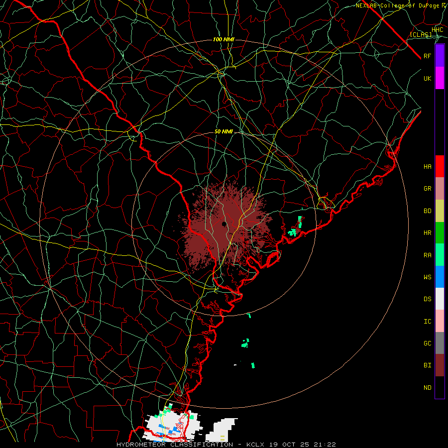Click the ND legend label

(427, 388)
